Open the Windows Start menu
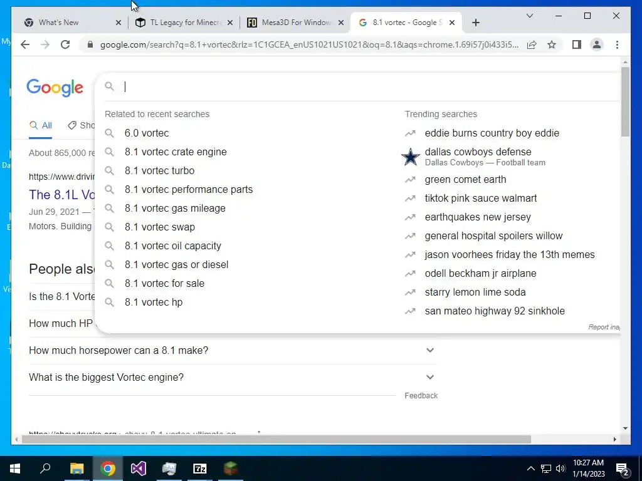Viewport: 642px width, 481px height. click(15, 468)
